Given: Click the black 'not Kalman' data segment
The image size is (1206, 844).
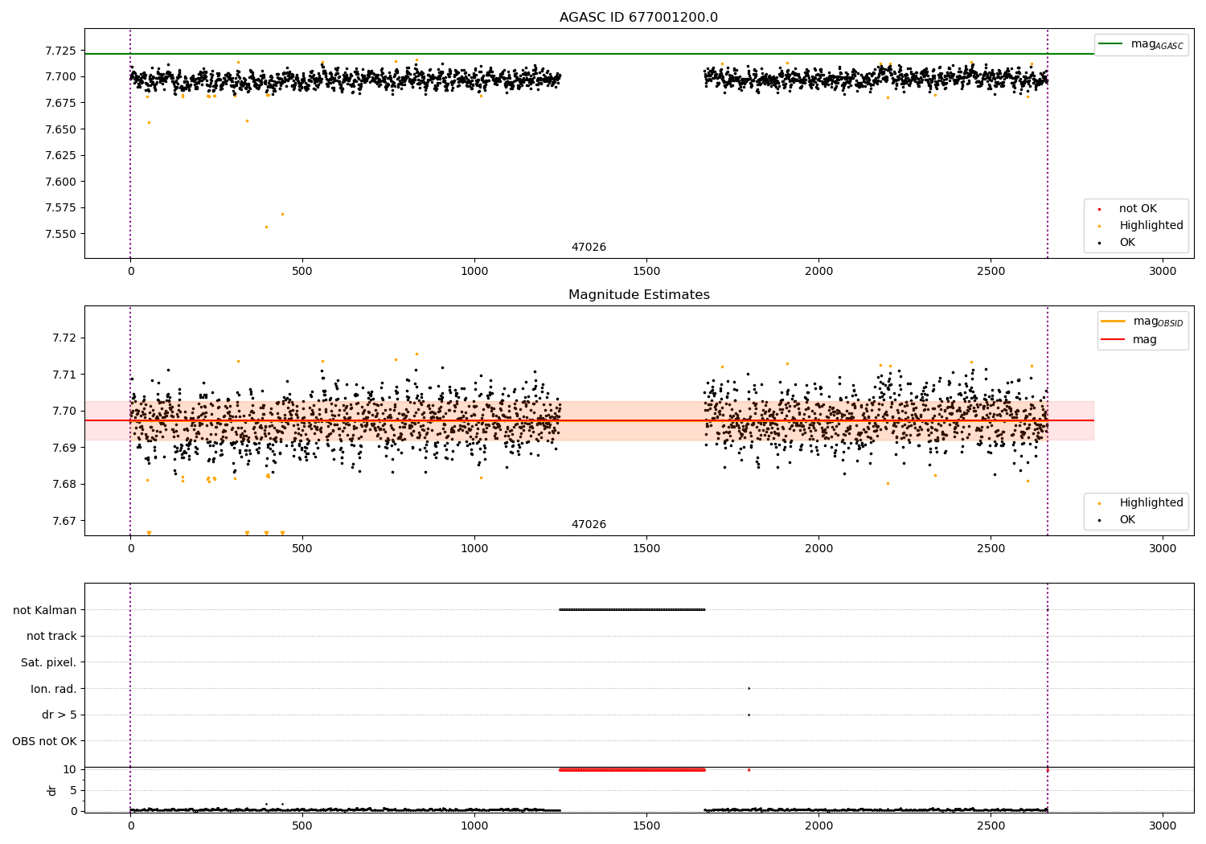Looking at the screenshot, I should tap(632, 609).
